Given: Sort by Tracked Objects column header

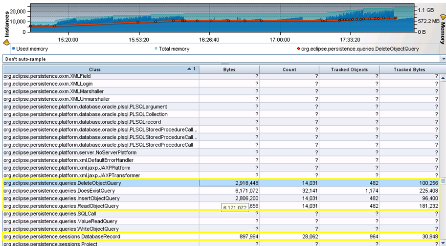Looking at the screenshot, I should (x=349, y=69).
